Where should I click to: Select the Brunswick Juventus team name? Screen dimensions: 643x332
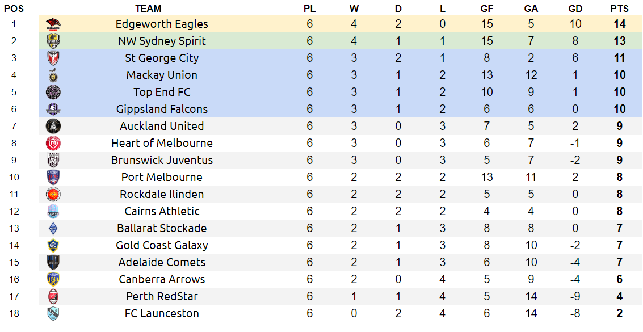click(x=162, y=160)
